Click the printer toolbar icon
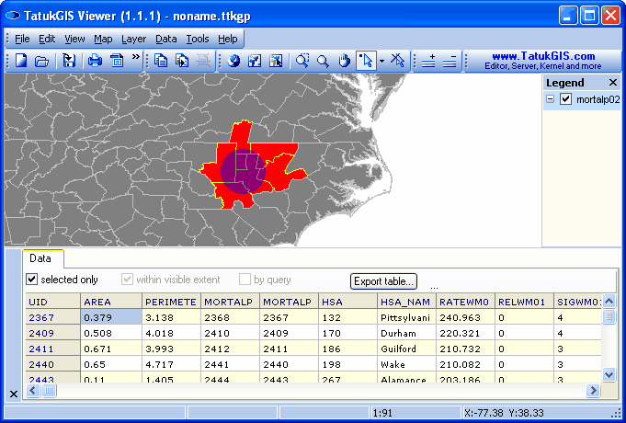626x423 pixels. tap(95, 61)
